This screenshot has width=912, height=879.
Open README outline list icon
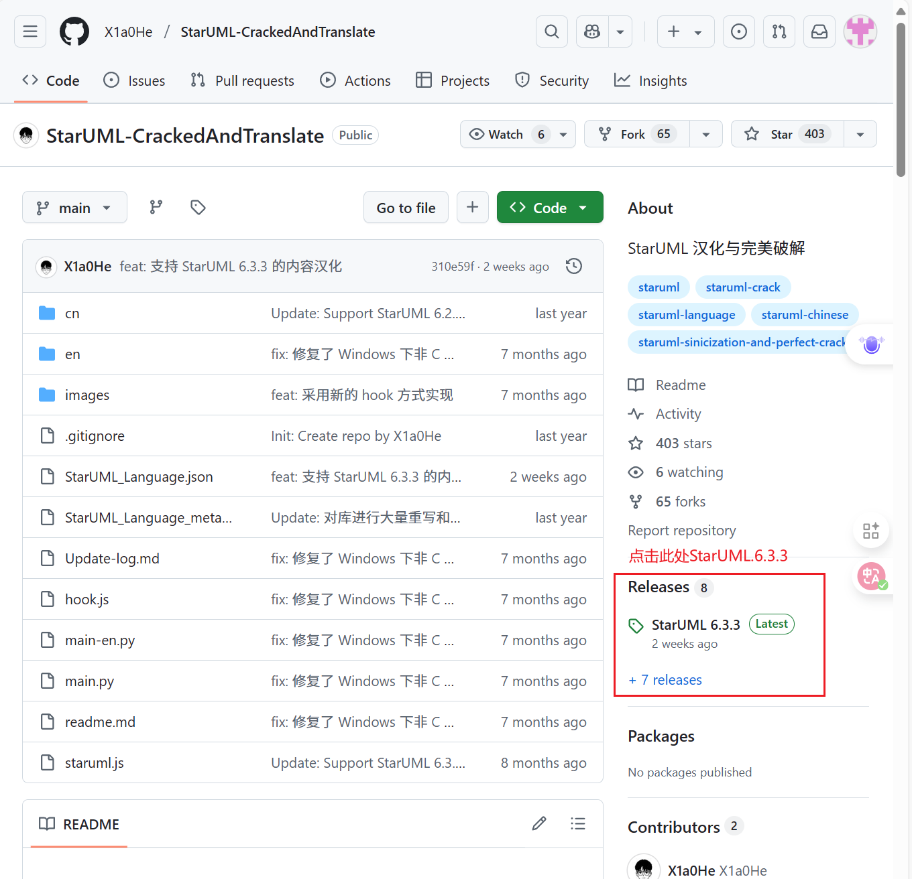pyautogui.click(x=578, y=823)
